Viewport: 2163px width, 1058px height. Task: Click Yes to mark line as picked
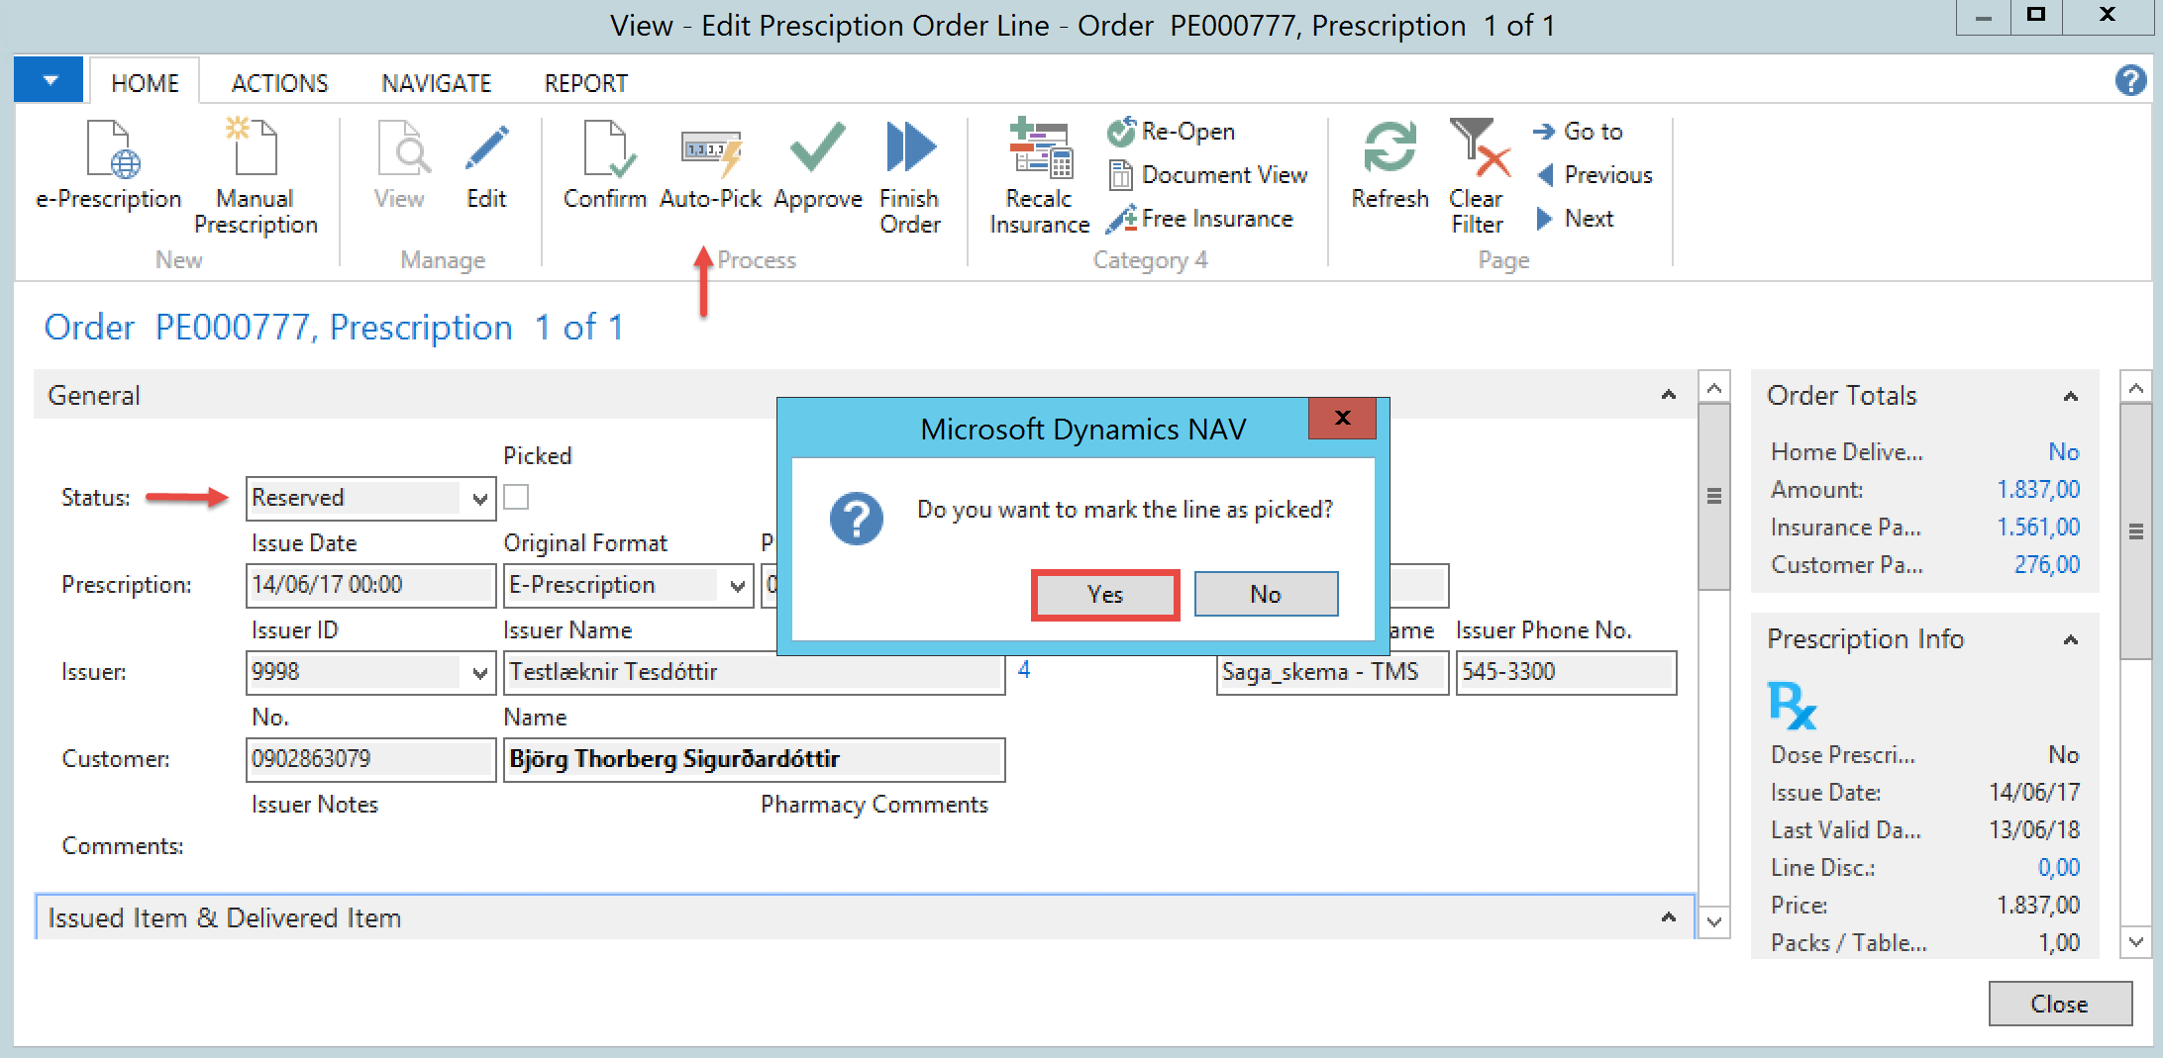pyautogui.click(x=1105, y=595)
